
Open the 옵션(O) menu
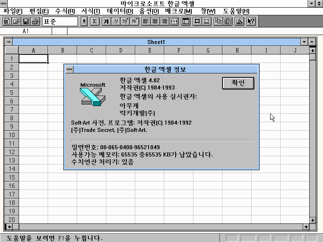tap(149, 11)
